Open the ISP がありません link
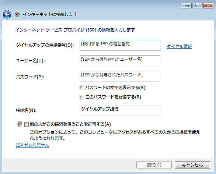Viewport: 216px width, 174px height. [32, 145]
